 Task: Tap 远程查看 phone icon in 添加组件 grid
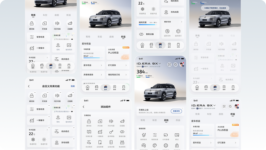100,143
